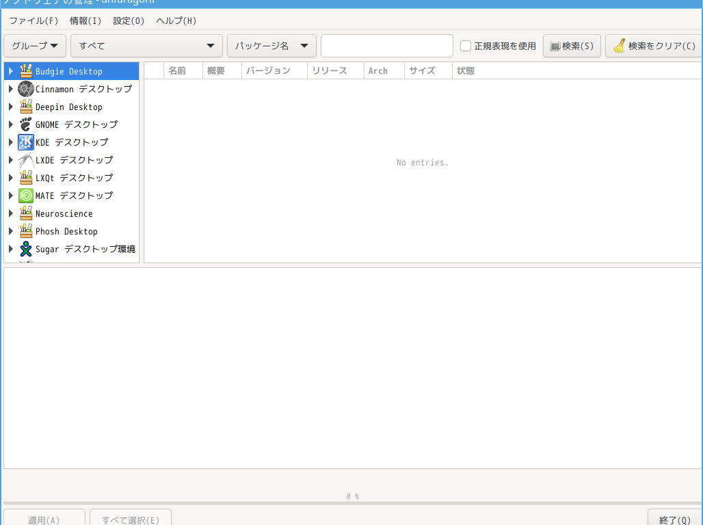The height and width of the screenshot is (525, 703).
Task: Sort by the リリース column header
Action: tap(336, 70)
